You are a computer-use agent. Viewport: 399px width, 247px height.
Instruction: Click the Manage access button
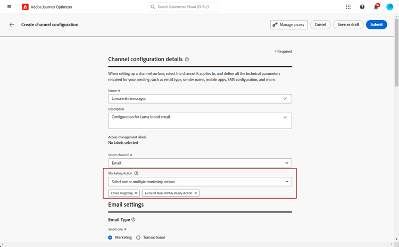click(x=289, y=24)
